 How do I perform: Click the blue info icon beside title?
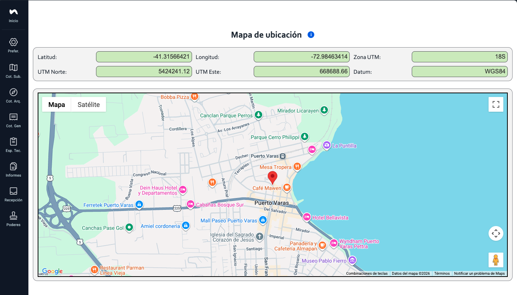click(x=311, y=35)
